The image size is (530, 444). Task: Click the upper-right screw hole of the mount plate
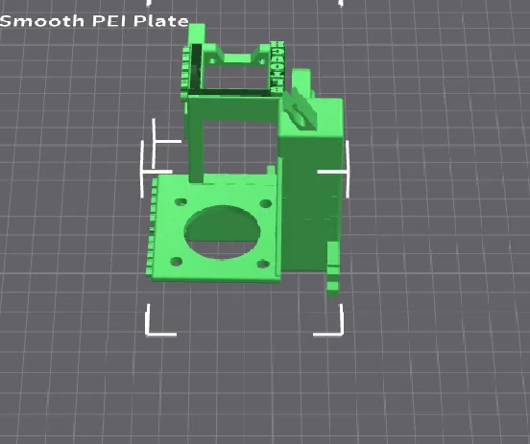(x=266, y=203)
